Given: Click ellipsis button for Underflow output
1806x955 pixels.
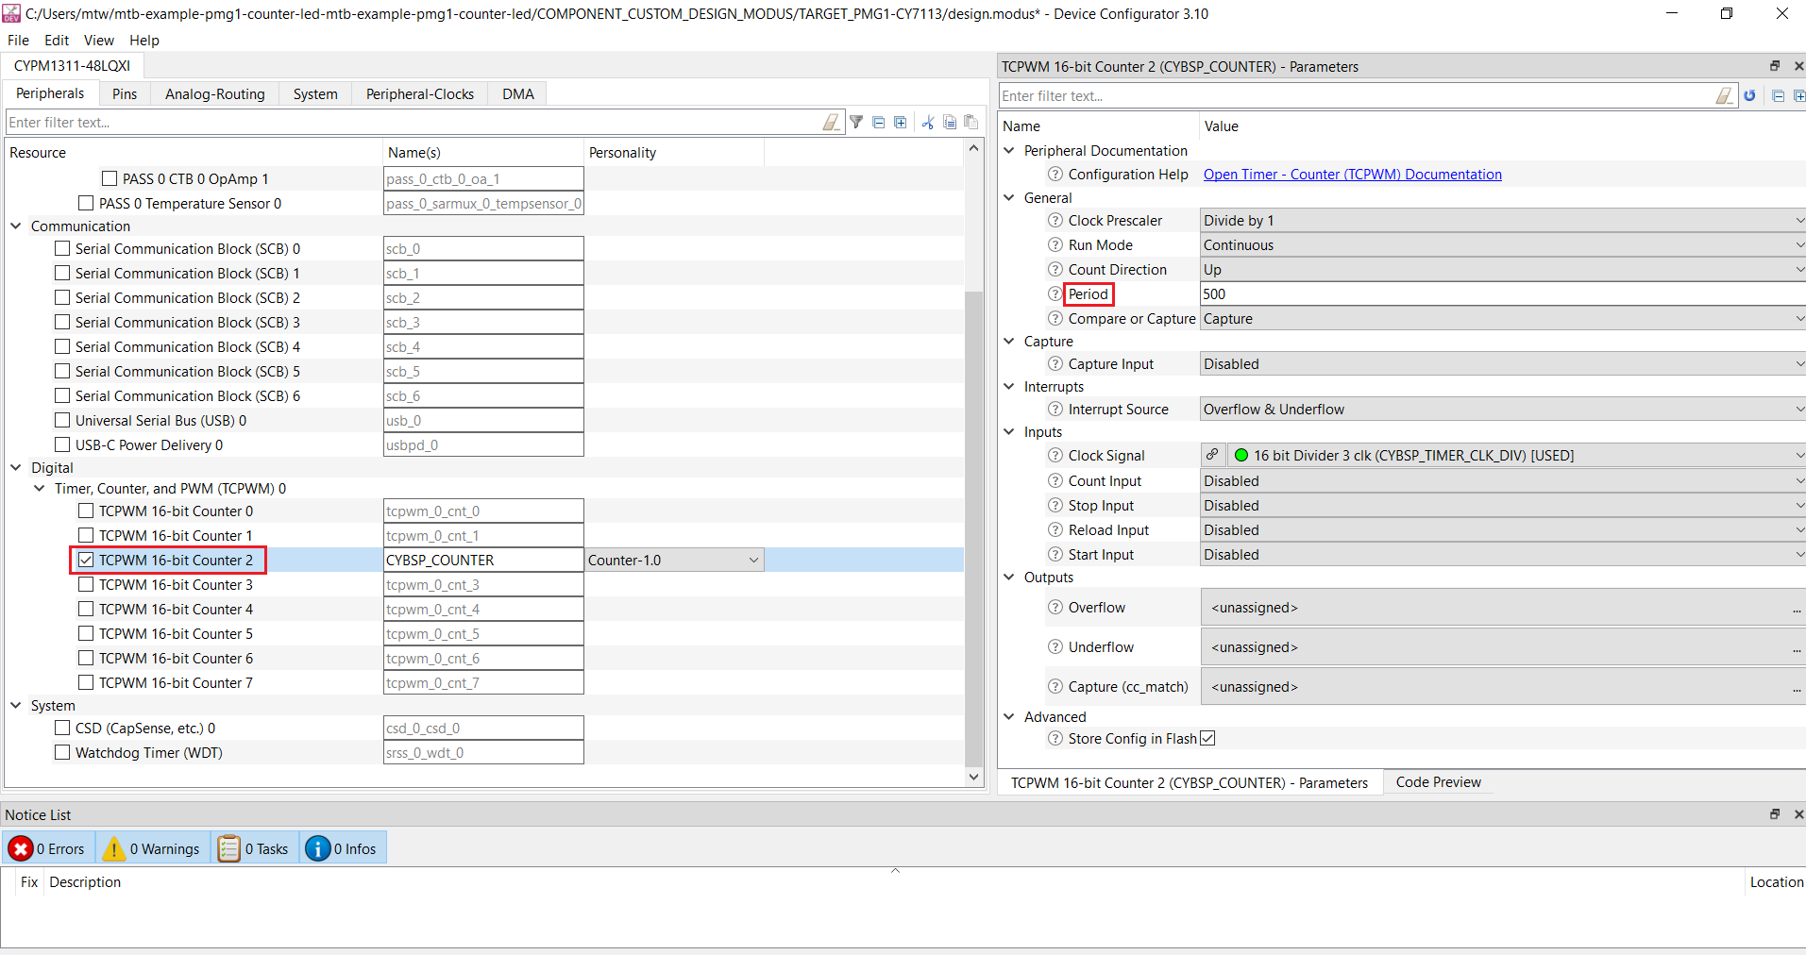Looking at the screenshot, I should pos(1797,649).
